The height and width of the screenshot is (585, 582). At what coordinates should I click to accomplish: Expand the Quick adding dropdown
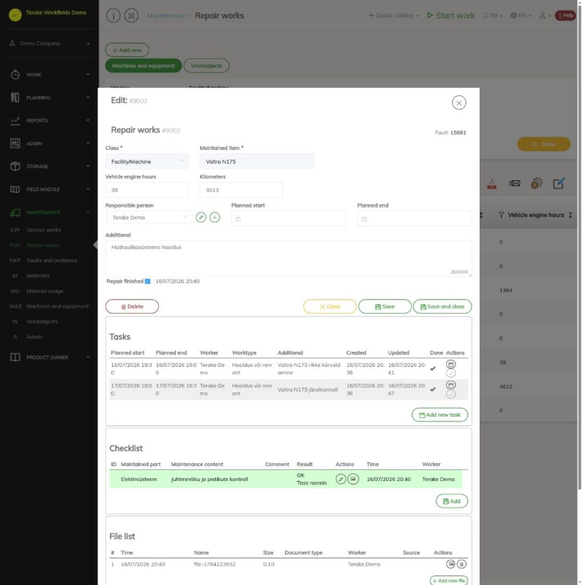click(x=394, y=15)
